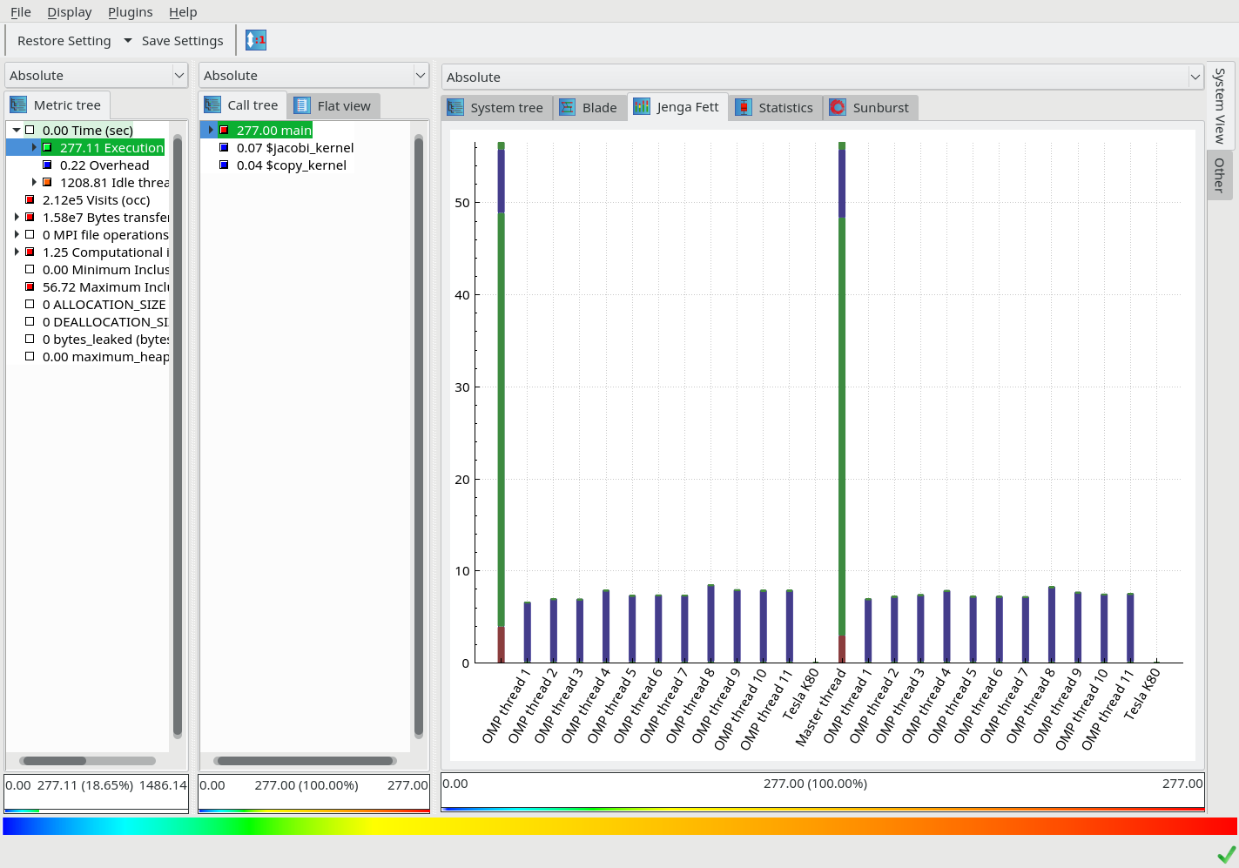Open the Plugins menu
The image size is (1239, 868).
131,12
